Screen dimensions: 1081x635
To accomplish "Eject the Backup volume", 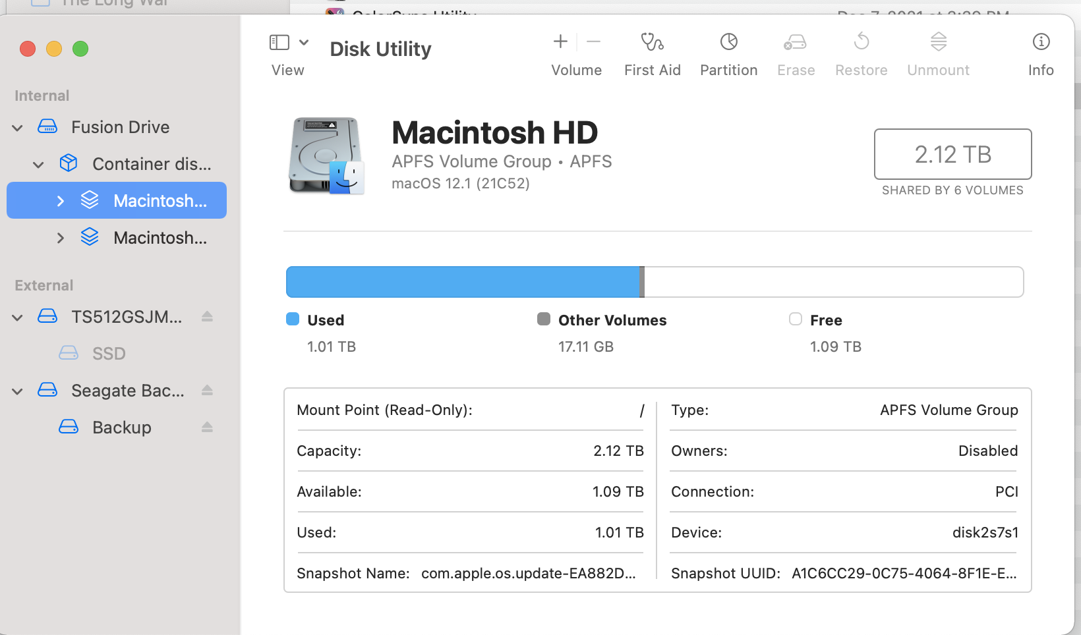I will click(207, 428).
